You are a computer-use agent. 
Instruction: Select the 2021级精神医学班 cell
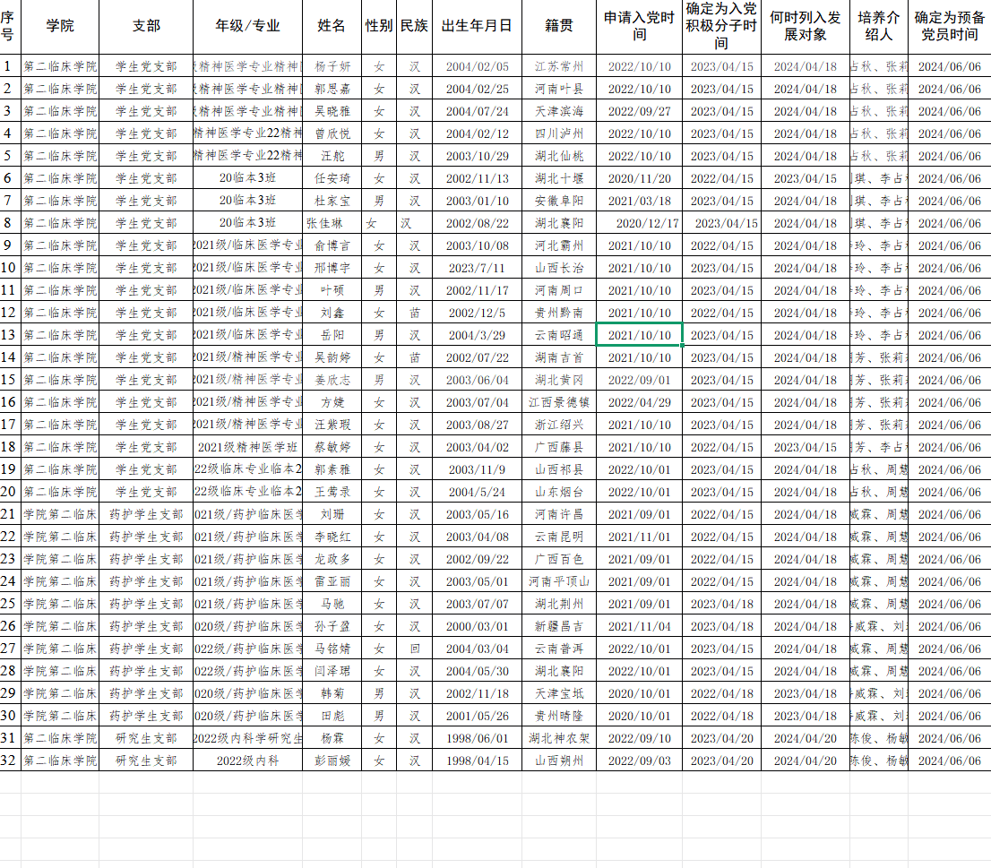[248, 447]
